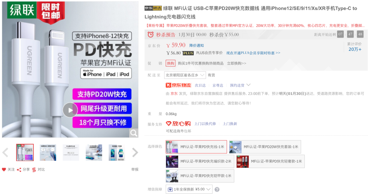Expand the 预约送货 chevron
This screenshot has width=369, height=194.
pyautogui.click(x=248, y=85)
